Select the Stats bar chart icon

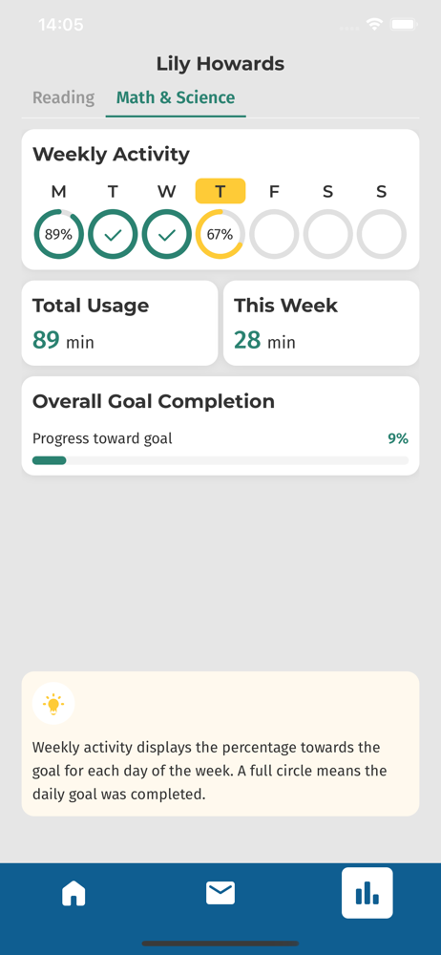tap(367, 893)
